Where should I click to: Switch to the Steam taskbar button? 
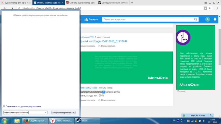[88, 121]
